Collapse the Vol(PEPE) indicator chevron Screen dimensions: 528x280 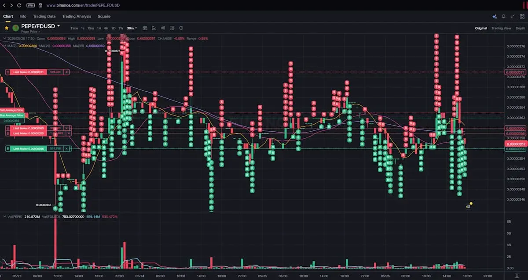(4, 216)
